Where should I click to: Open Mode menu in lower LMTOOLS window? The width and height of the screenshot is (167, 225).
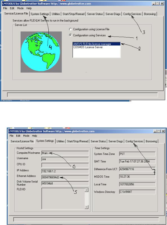[26, 136]
